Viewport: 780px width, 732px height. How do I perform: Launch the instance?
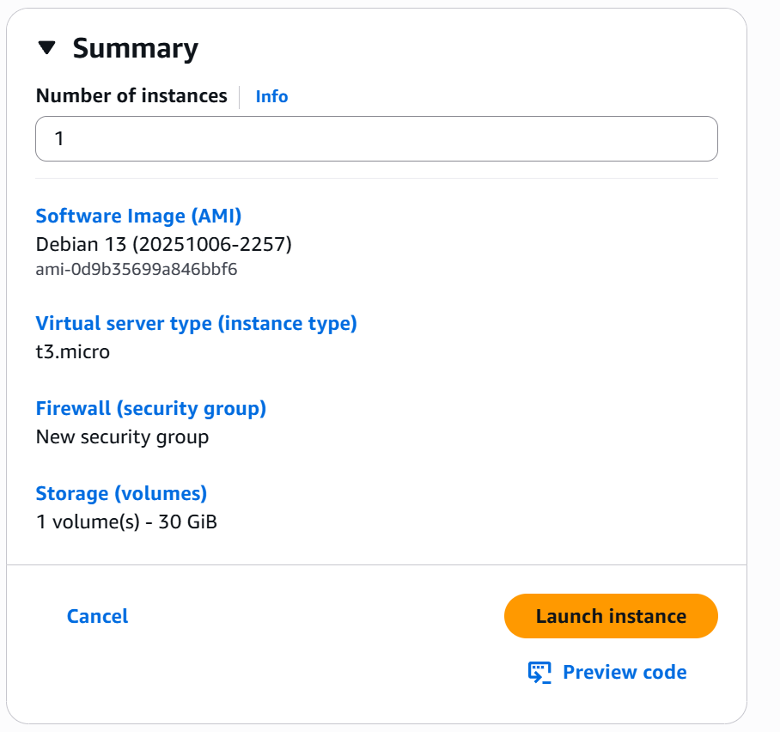pyautogui.click(x=610, y=616)
